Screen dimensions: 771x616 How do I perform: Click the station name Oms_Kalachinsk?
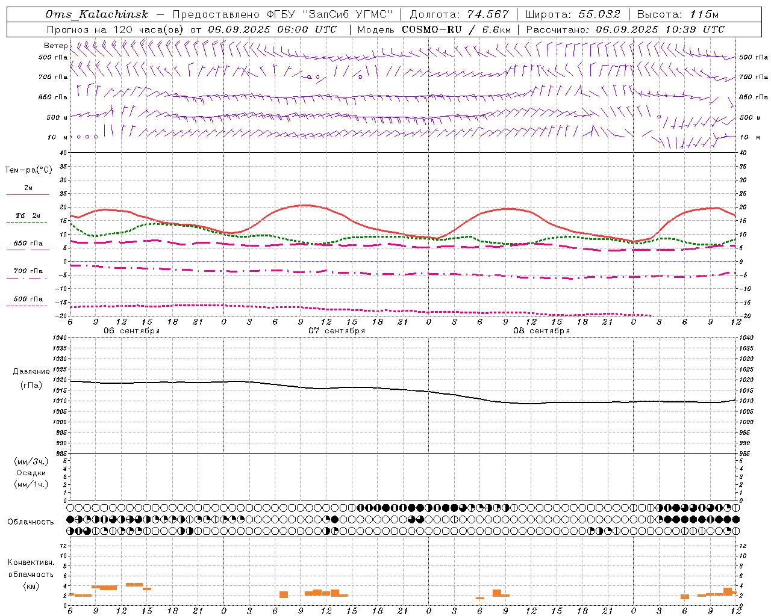pyautogui.click(x=97, y=14)
